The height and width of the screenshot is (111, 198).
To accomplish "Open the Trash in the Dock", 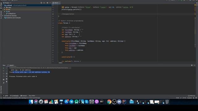I will (167, 102).
